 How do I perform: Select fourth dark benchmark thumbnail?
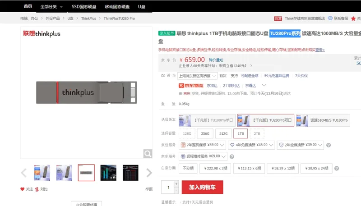108,173
